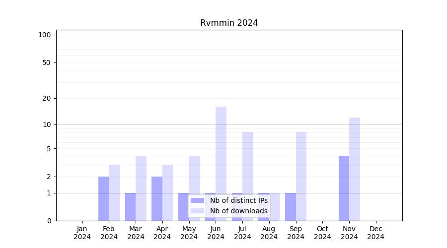Click the "100" y-axis tick label
The height and width of the screenshot is (248, 447).
point(45,35)
